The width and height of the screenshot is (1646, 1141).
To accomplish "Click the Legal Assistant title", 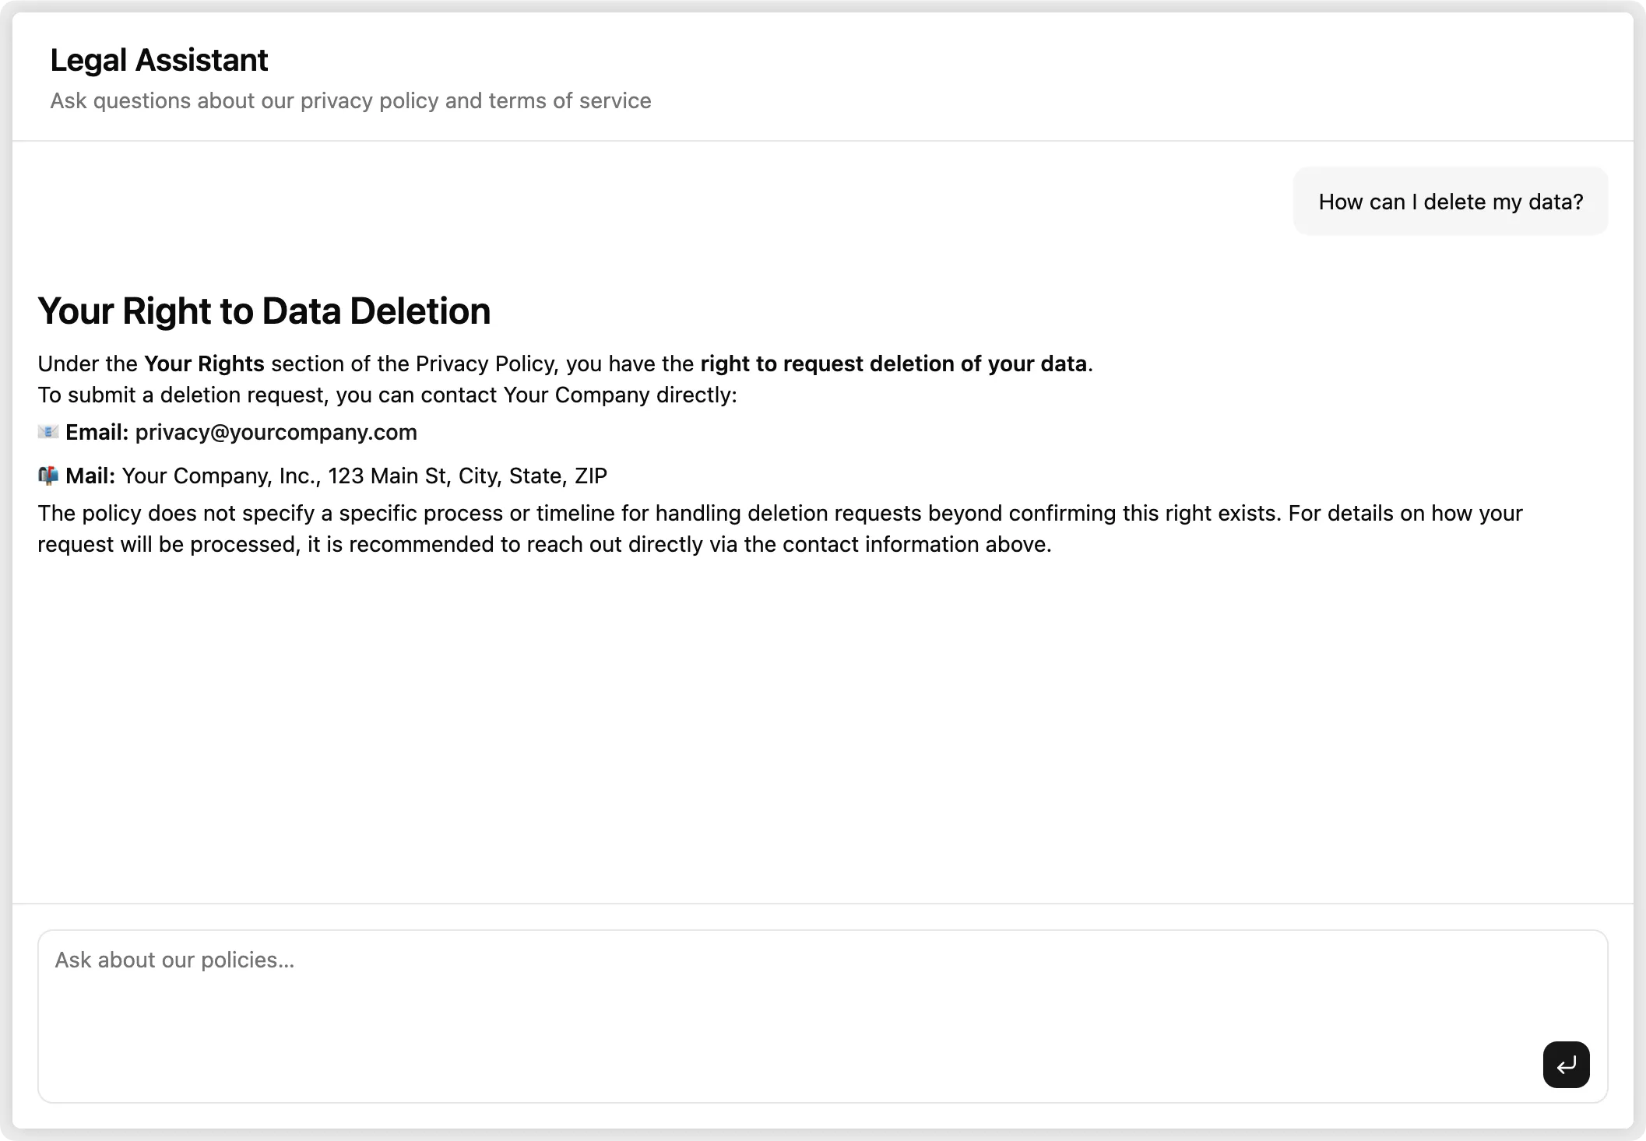I will pyautogui.click(x=159, y=60).
